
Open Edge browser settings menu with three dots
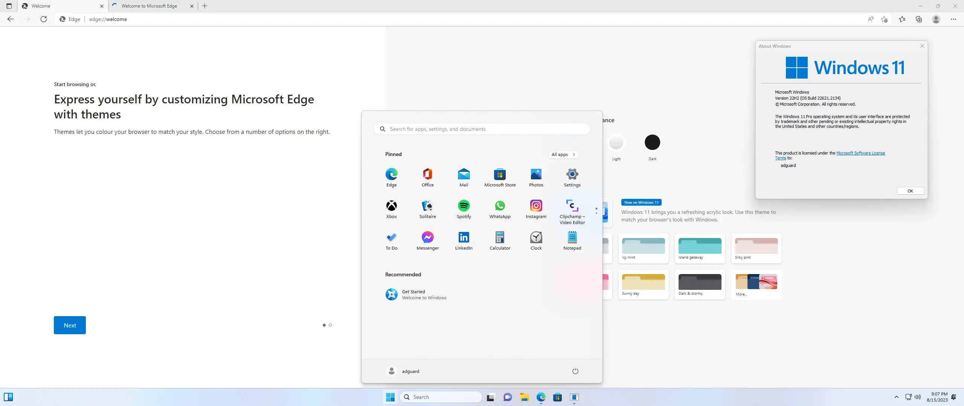(953, 19)
